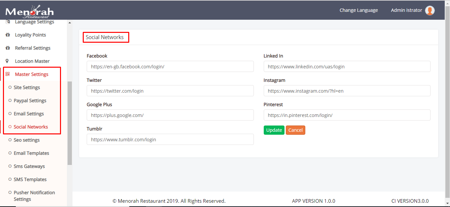Open the Administrator profile avatar
The height and width of the screenshot is (207, 450).
coord(430,10)
